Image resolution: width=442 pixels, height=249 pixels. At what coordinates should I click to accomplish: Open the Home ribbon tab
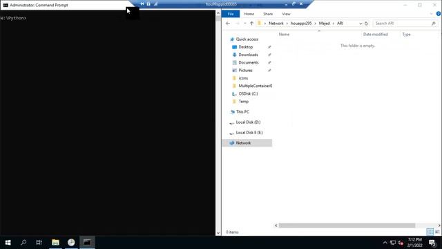(x=249, y=14)
